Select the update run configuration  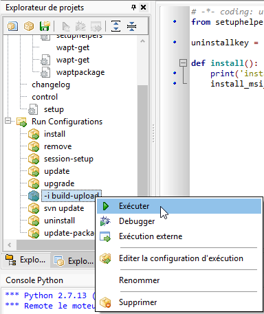pyautogui.click(x=56, y=171)
